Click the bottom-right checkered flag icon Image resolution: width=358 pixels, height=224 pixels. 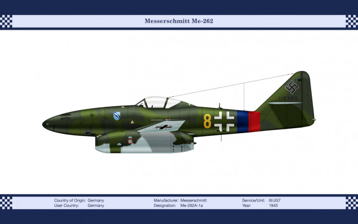pyautogui.click(x=351, y=202)
